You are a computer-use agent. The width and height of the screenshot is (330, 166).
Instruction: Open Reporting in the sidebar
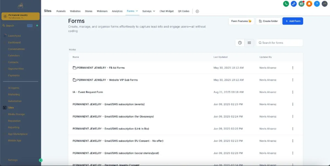click(x=14, y=128)
